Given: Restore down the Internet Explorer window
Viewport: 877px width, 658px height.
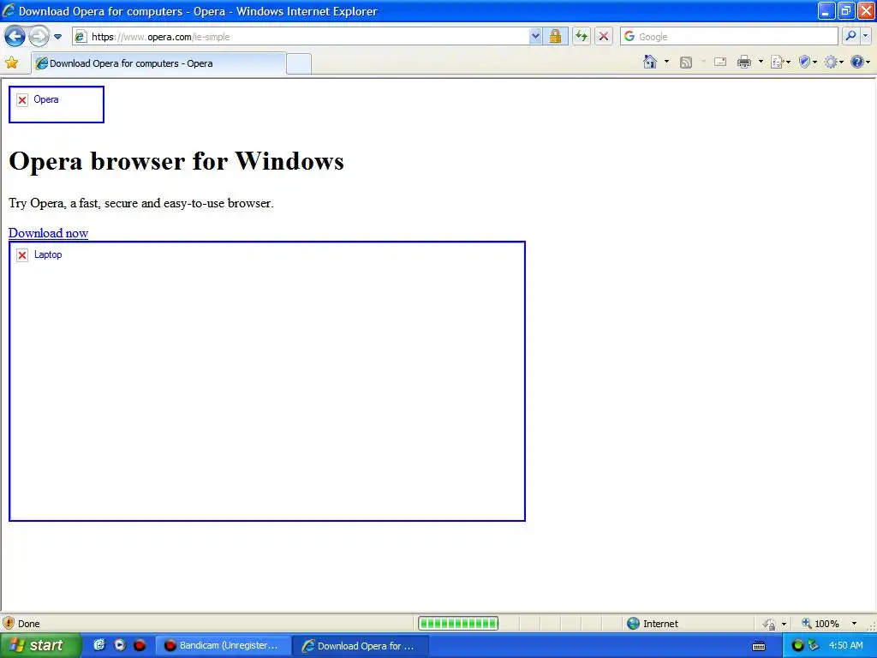Looking at the screenshot, I should pos(846,10).
